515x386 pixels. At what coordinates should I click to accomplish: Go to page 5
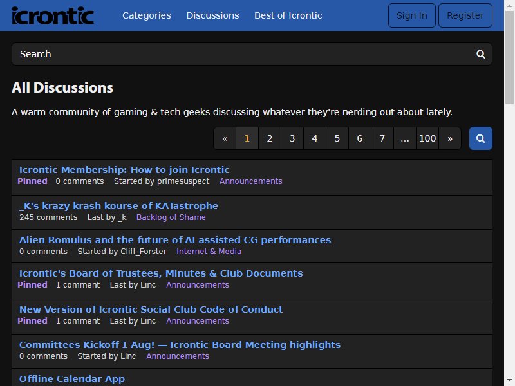(x=337, y=138)
